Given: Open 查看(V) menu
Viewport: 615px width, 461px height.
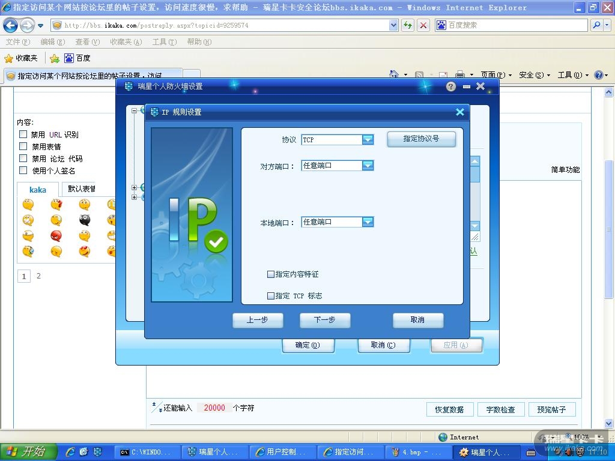Looking at the screenshot, I should pos(88,42).
